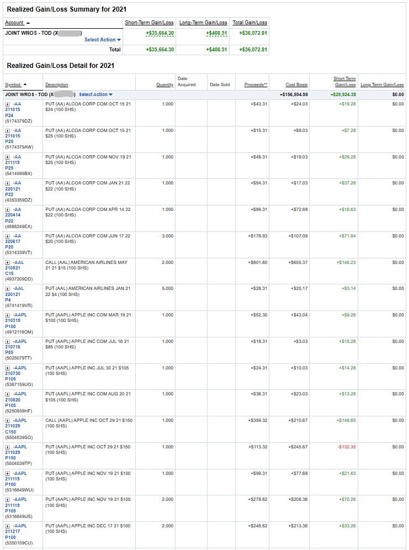Open symbol link AAPL 211217 P100
The width and height of the screenshot is (409, 550).
pos(16,532)
